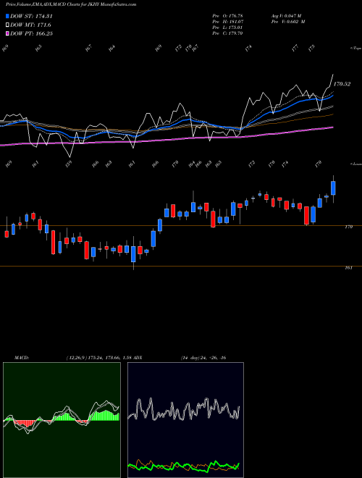Click the last blue candlestick on the right

333,188
